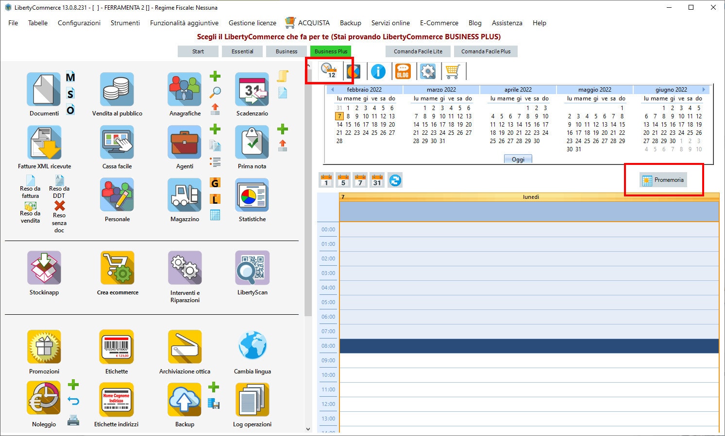Click the Oggi button
The image size is (725, 436).
[x=518, y=160]
